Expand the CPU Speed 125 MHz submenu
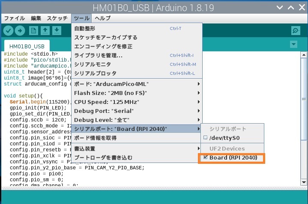The image size is (308, 204). [136, 102]
